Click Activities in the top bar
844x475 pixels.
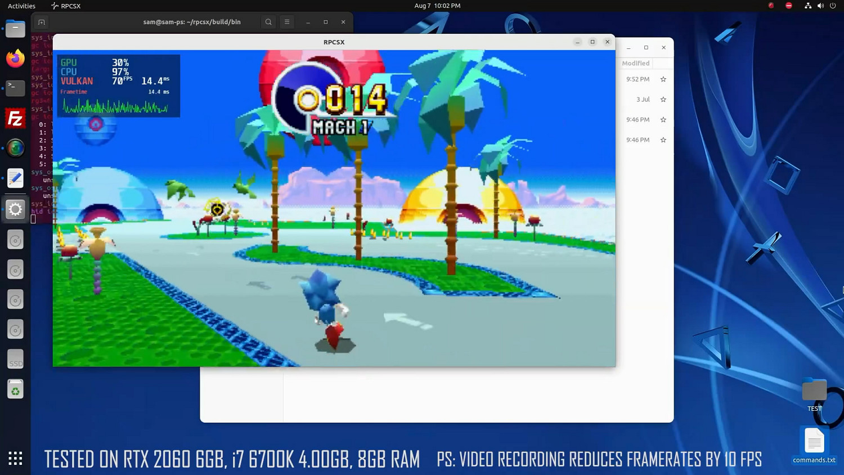click(x=21, y=6)
